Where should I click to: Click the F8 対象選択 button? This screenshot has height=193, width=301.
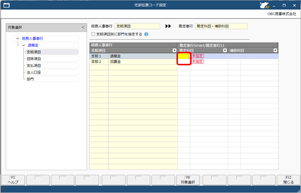pyautogui.click(x=188, y=180)
